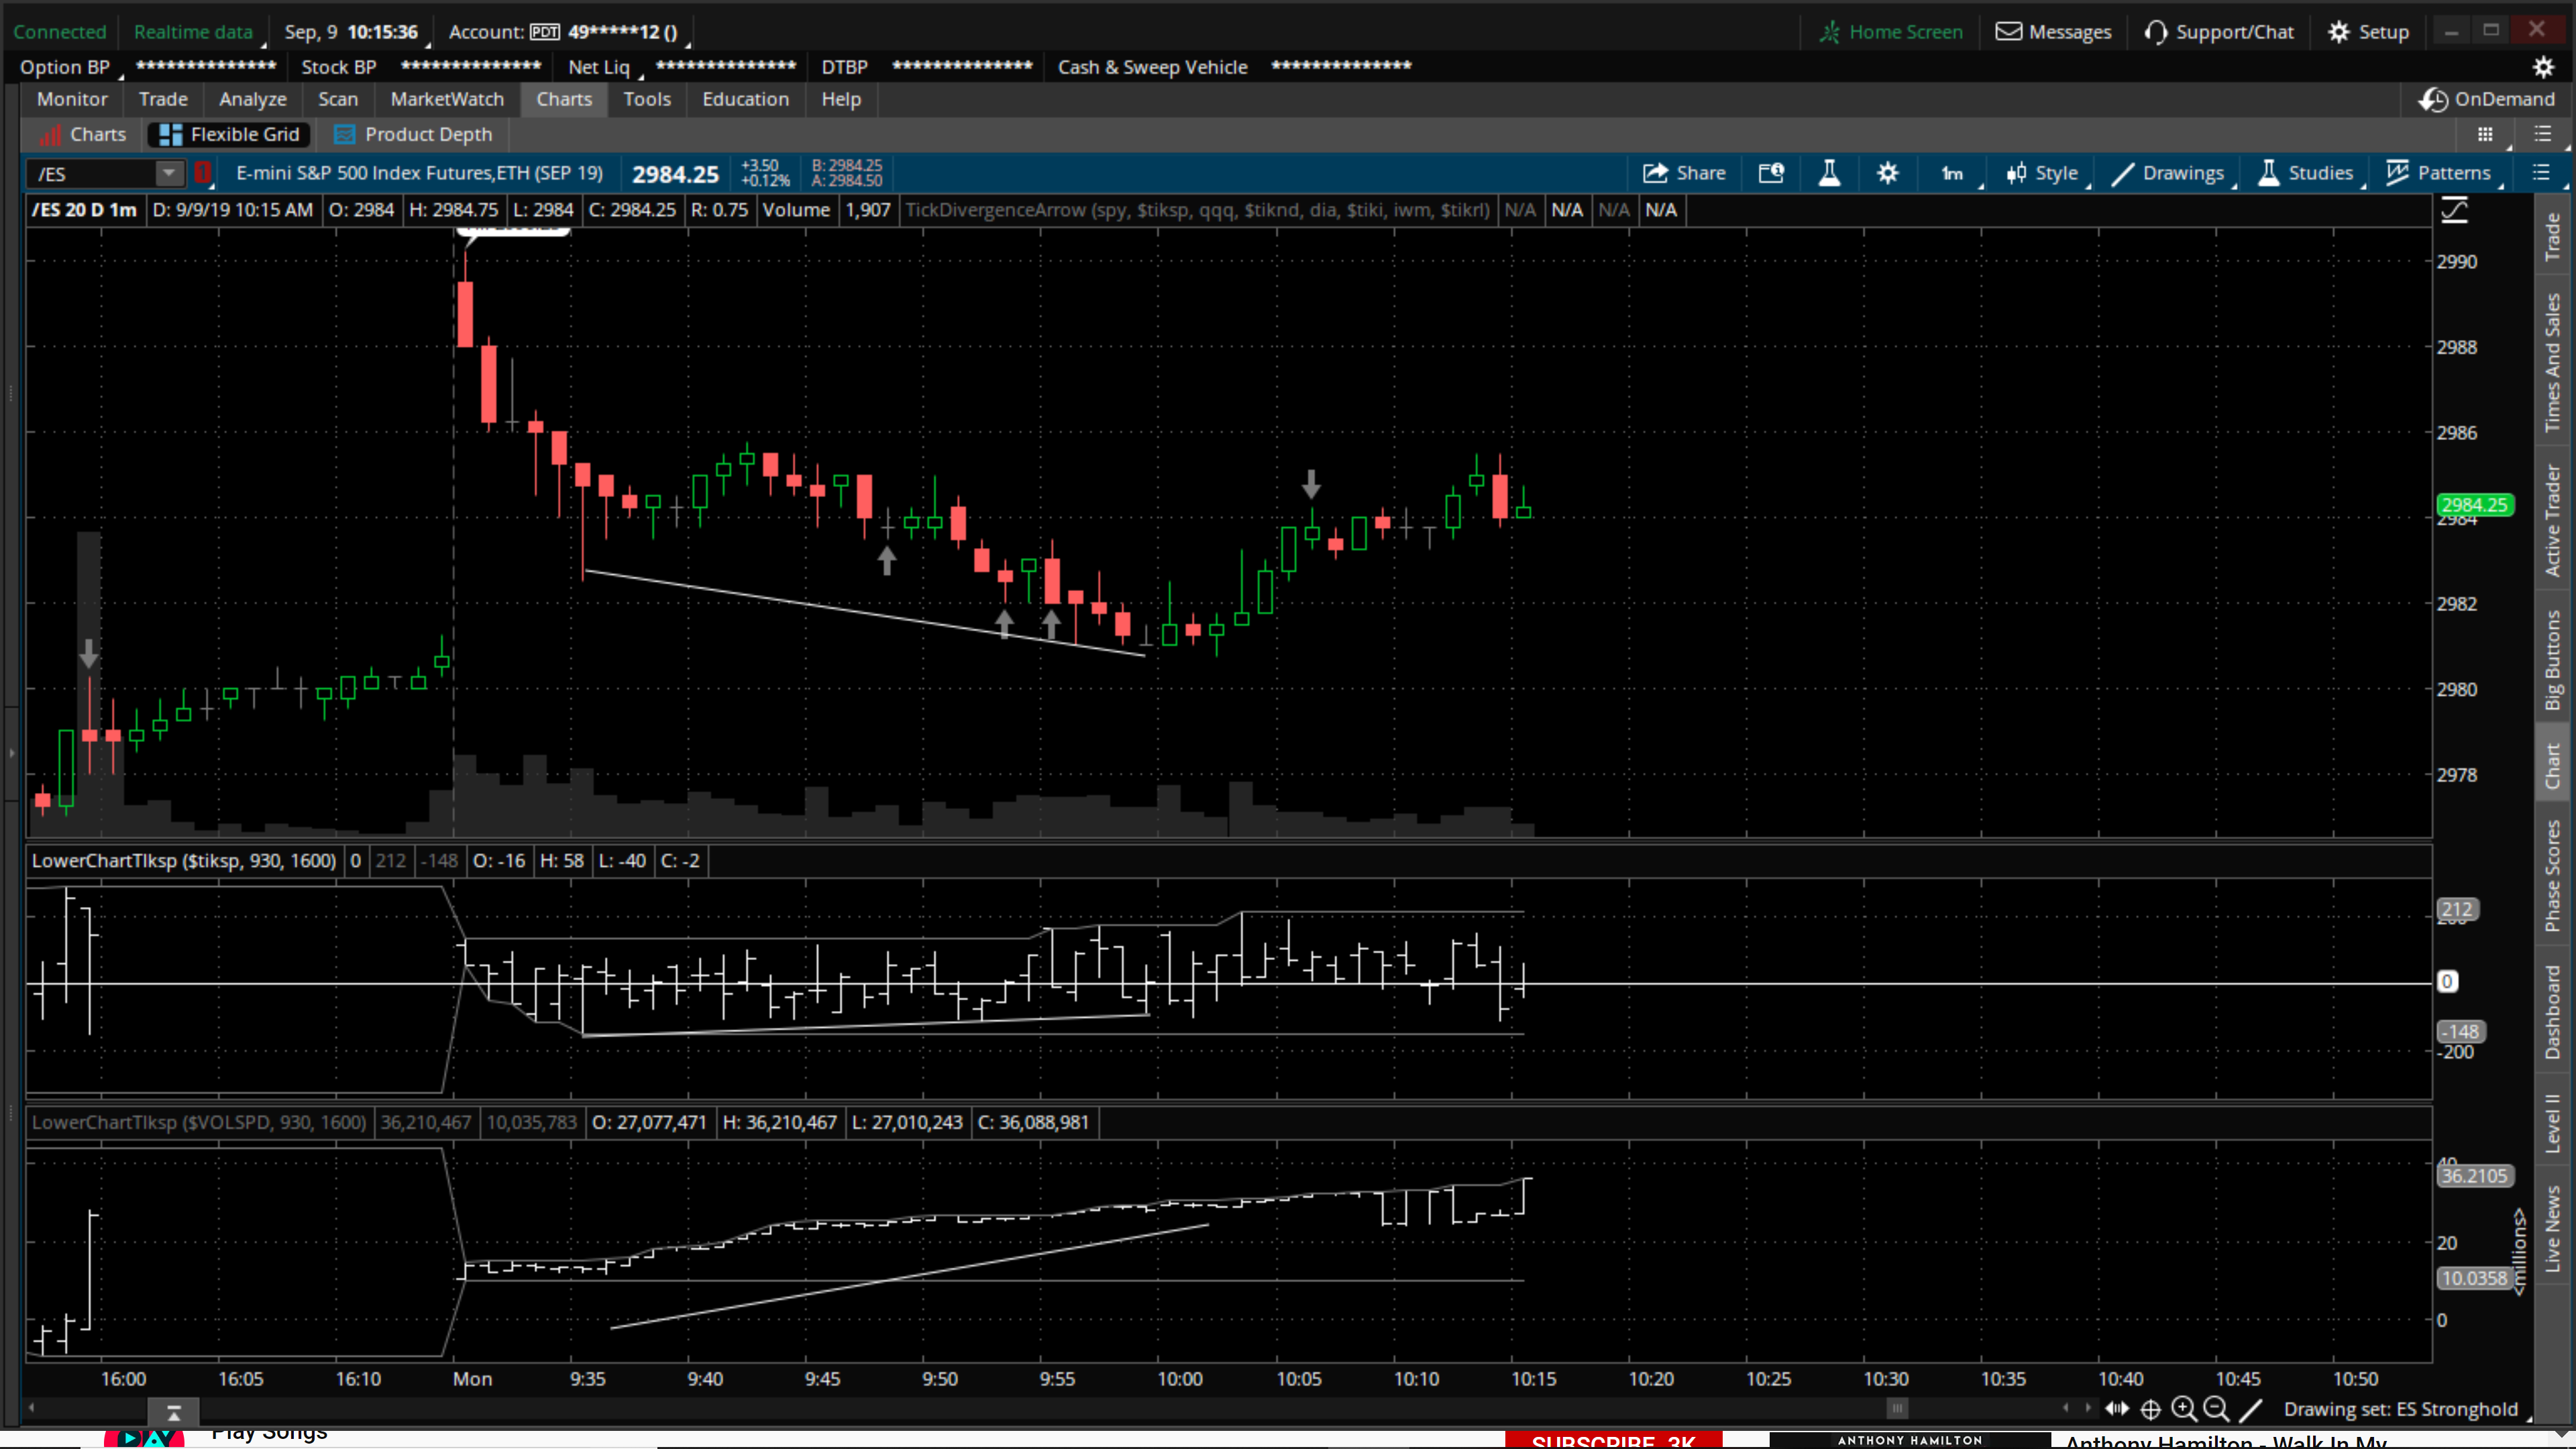2576x1449 pixels.
Task: Switch to the Flexible Grid sub-tab
Action: (229, 134)
